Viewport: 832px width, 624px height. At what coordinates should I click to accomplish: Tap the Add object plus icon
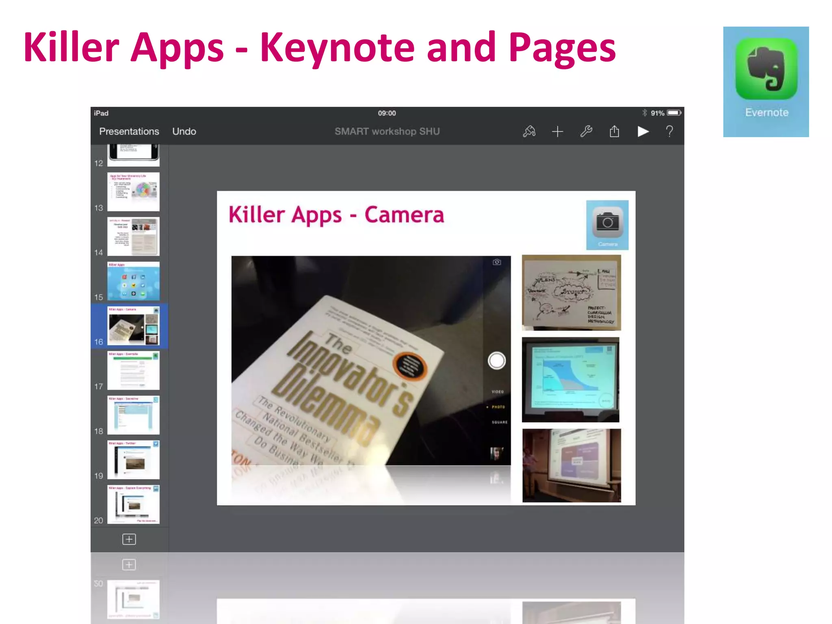(x=557, y=131)
